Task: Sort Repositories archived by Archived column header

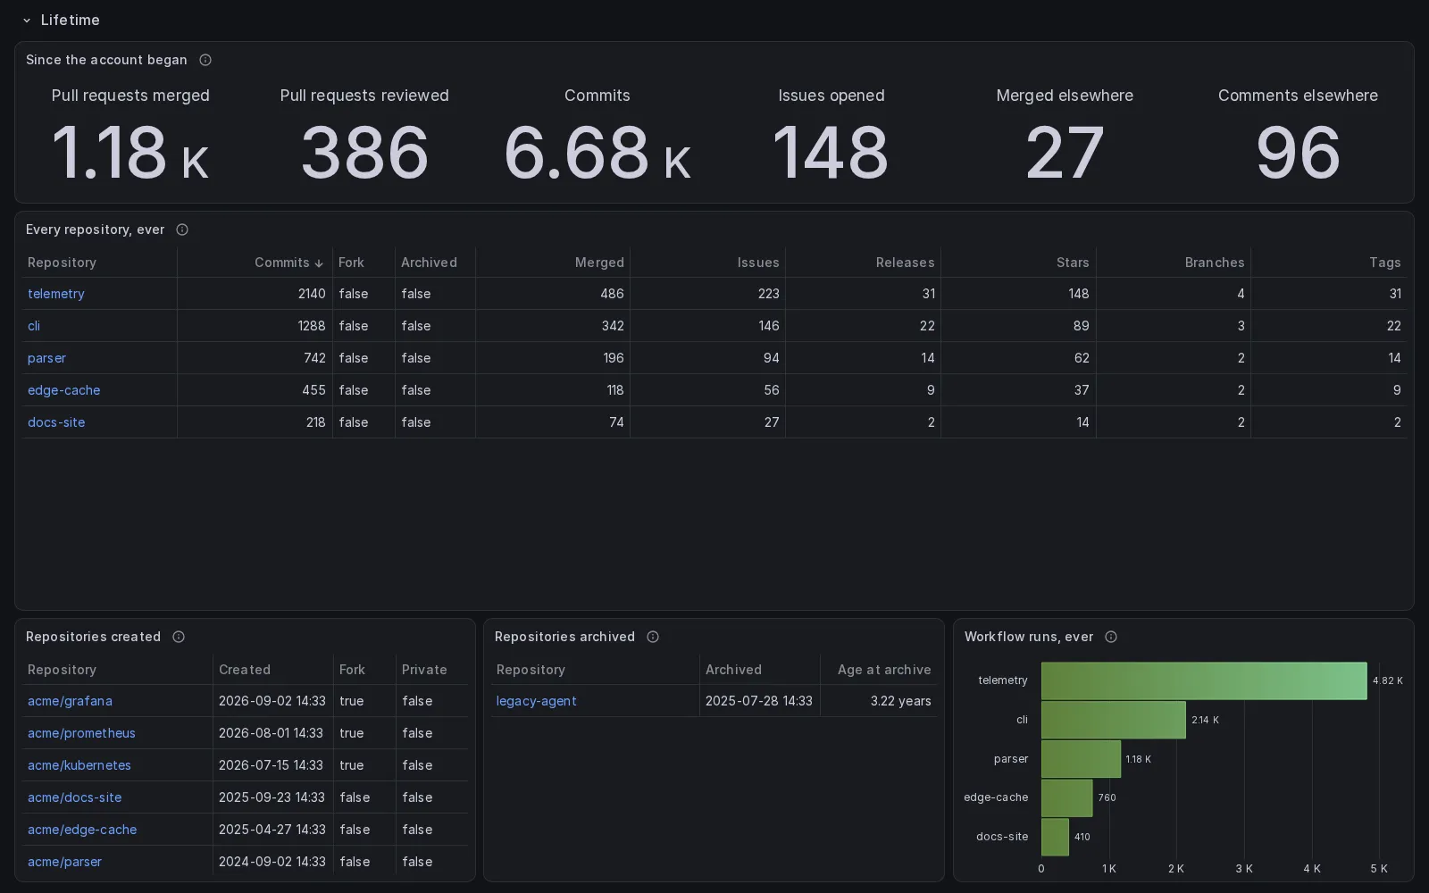Action: (733, 670)
